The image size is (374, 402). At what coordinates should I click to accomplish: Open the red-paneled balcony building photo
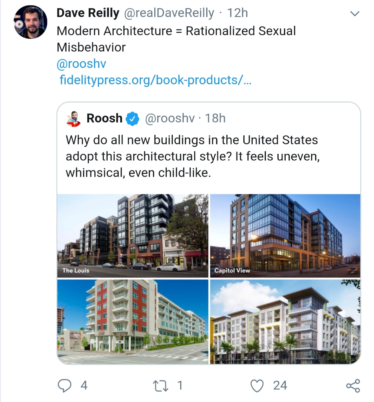133,321
